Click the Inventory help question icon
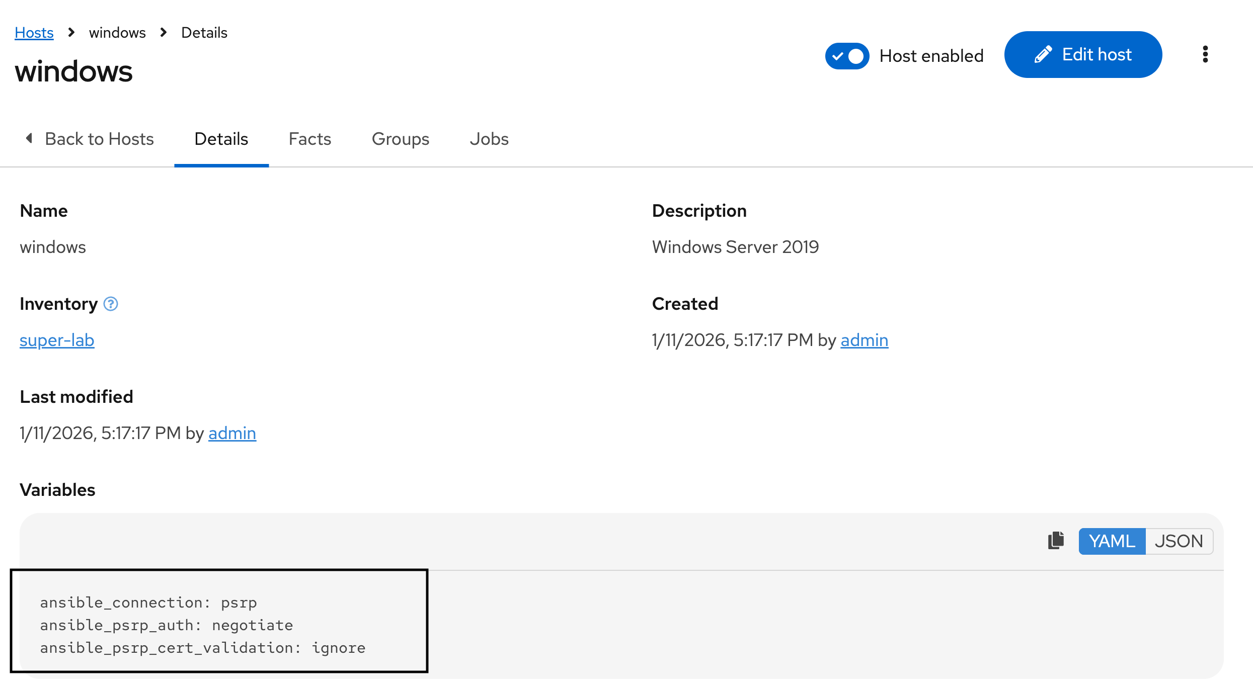The width and height of the screenshot is (1253, 688). coord(110,304)
